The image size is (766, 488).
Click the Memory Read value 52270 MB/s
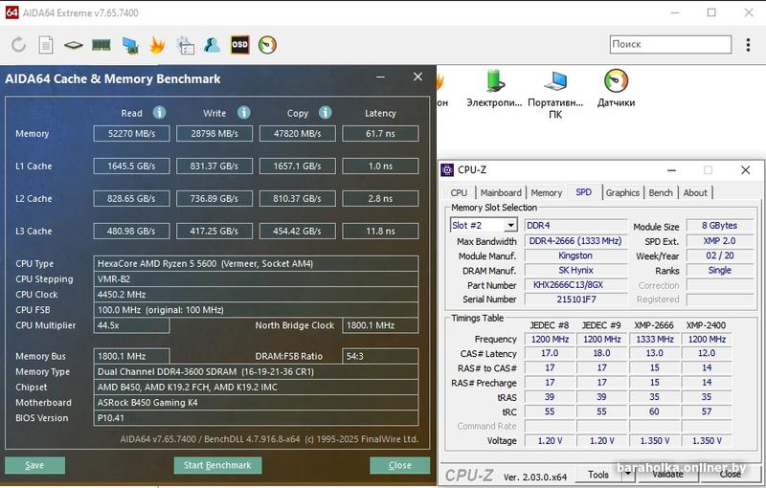[x=131, y=134]
